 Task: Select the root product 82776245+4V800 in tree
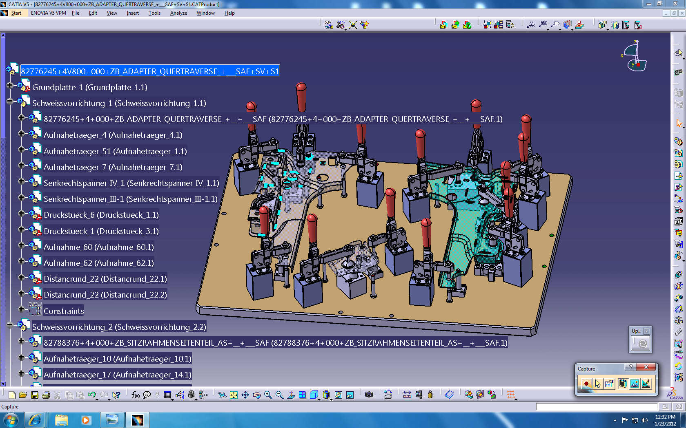150,71
